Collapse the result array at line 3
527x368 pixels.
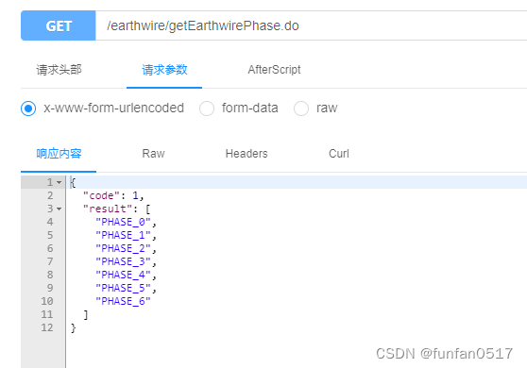[59, 209]
